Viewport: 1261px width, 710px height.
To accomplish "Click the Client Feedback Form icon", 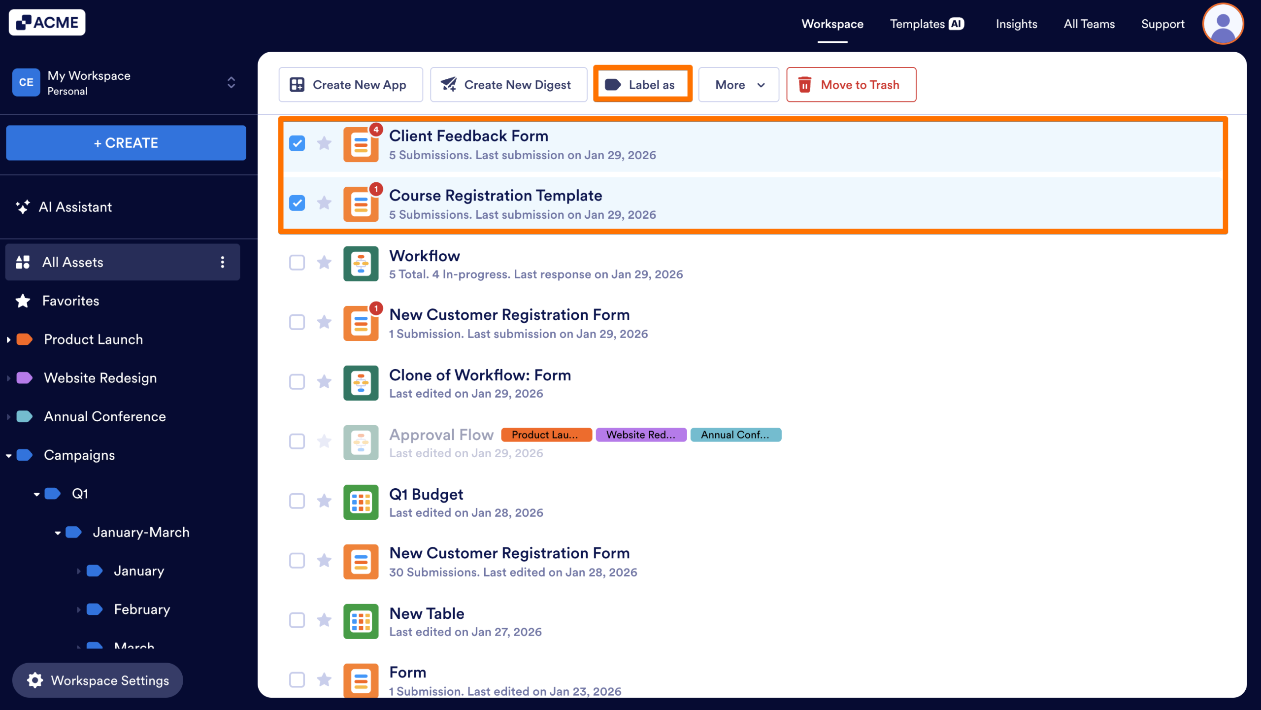I will (x=361, y=144).
